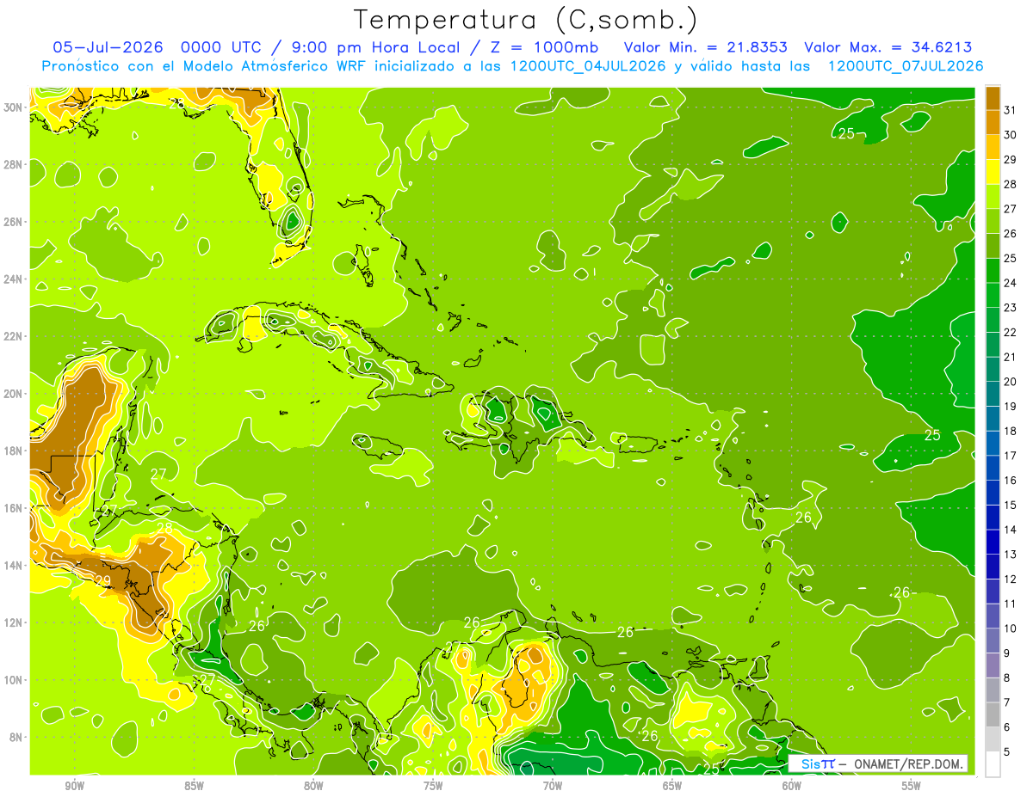Click the blue legend swatch between 15 and 16

pyautogui.click(x=993, y=493)
